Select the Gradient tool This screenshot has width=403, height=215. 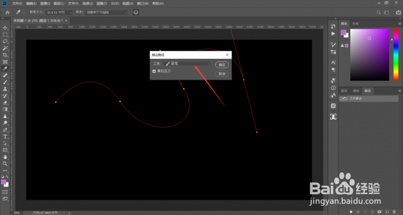point(5,109)
